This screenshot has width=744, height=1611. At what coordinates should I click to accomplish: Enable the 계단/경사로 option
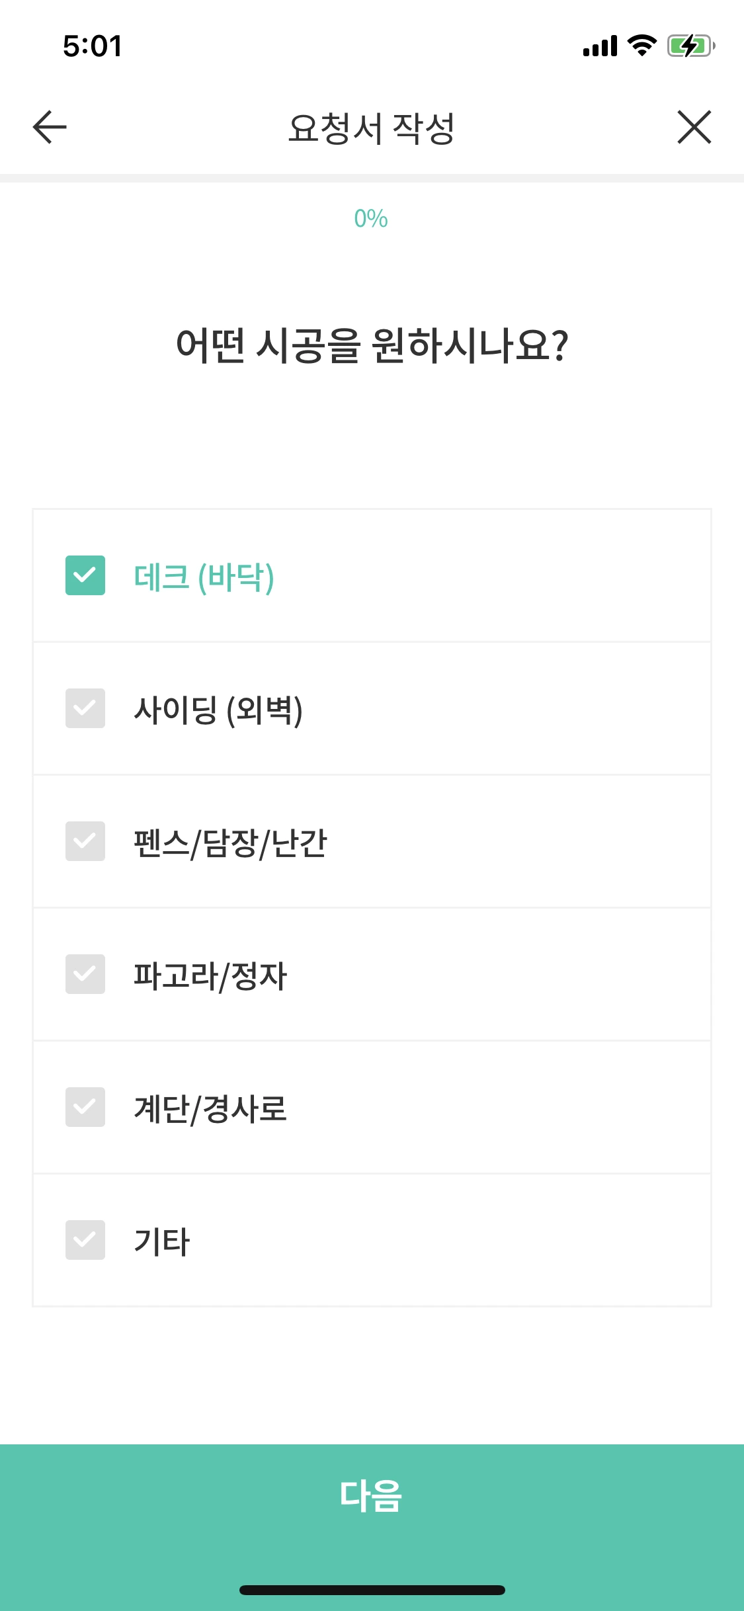(x=85, y=1107)
